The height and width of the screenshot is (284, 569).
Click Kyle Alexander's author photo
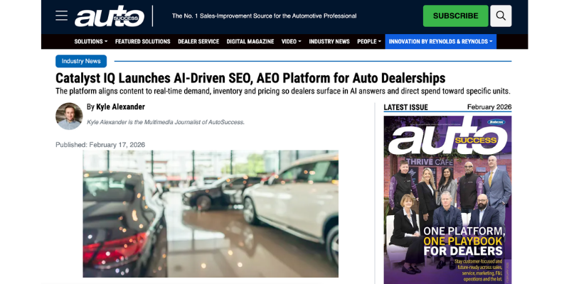click(x=69, y=116)
